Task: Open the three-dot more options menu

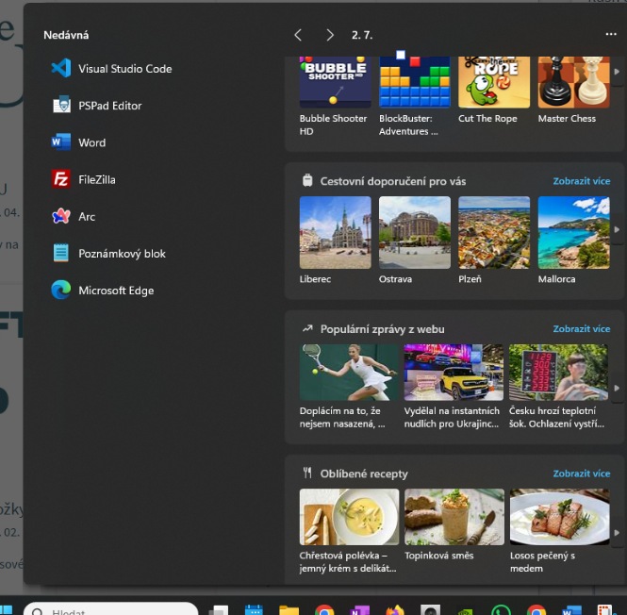Action: click(x=611, y=34)
